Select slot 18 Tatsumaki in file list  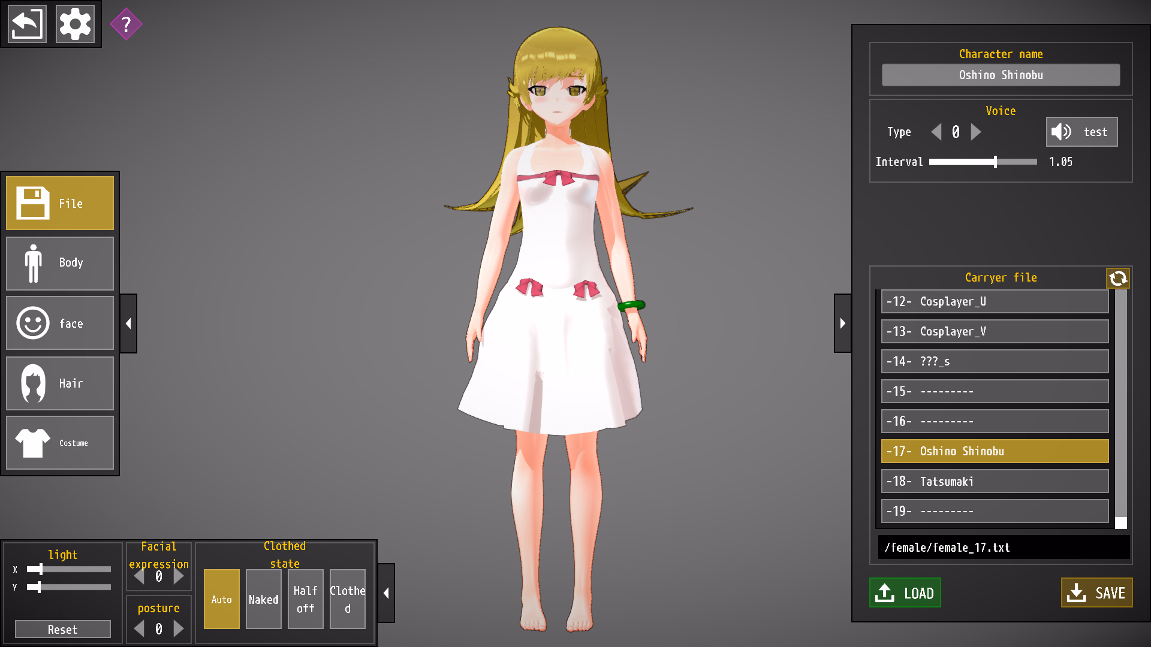(x=995, y=481)
